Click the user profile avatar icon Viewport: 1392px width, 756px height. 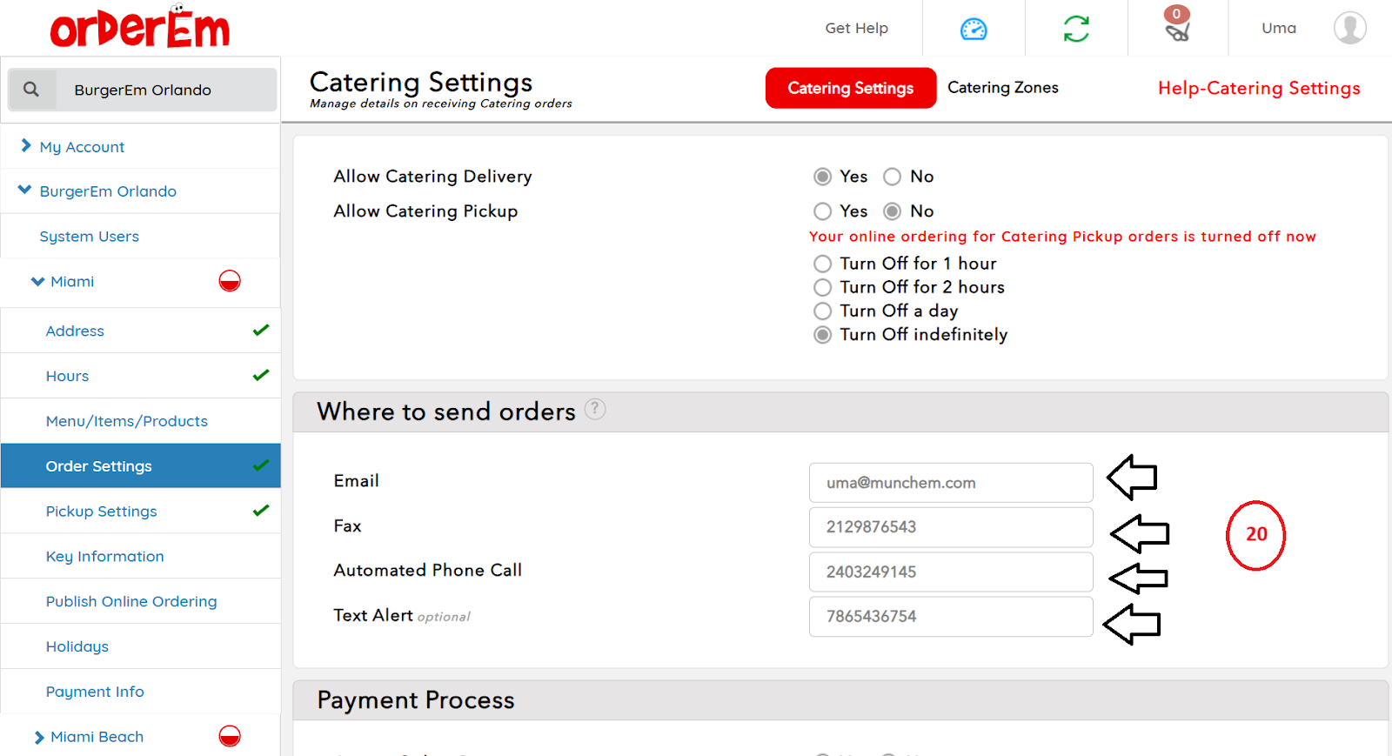tap(1349, 28)
